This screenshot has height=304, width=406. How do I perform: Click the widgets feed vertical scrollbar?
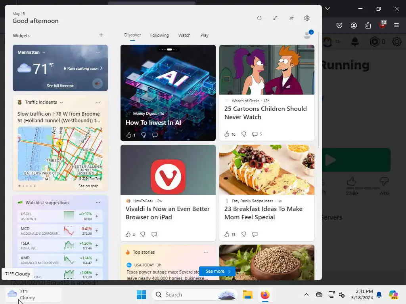[318, 90]
